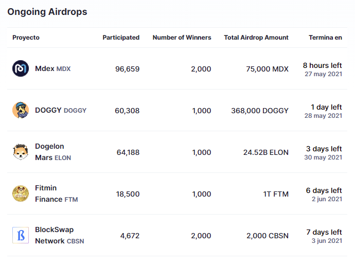Open the Fitmin Finance FTM project link
The image size is (355, 264).
coord(57,193)
